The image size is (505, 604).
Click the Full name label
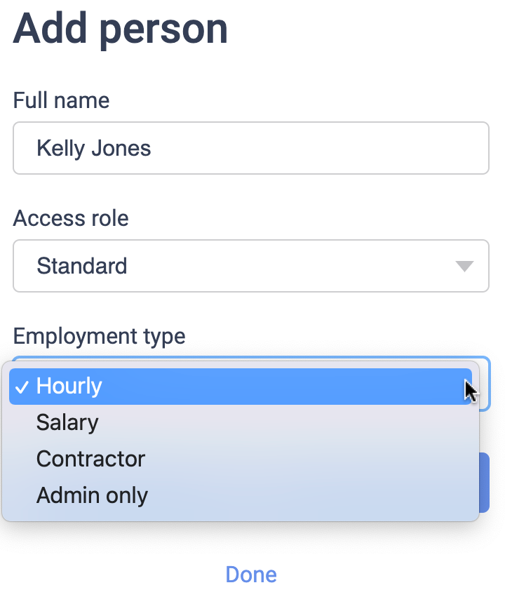click(x=61, y=100)
